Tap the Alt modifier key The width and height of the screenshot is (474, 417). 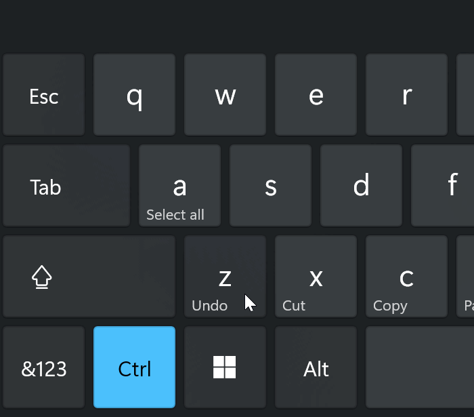pos(316,367)
